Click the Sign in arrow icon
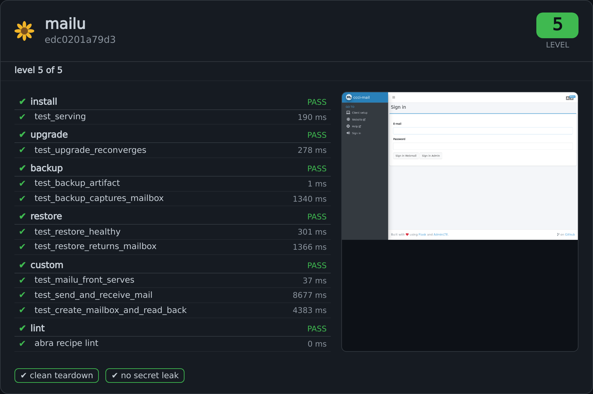593x394 pixels. coord(348,133)
